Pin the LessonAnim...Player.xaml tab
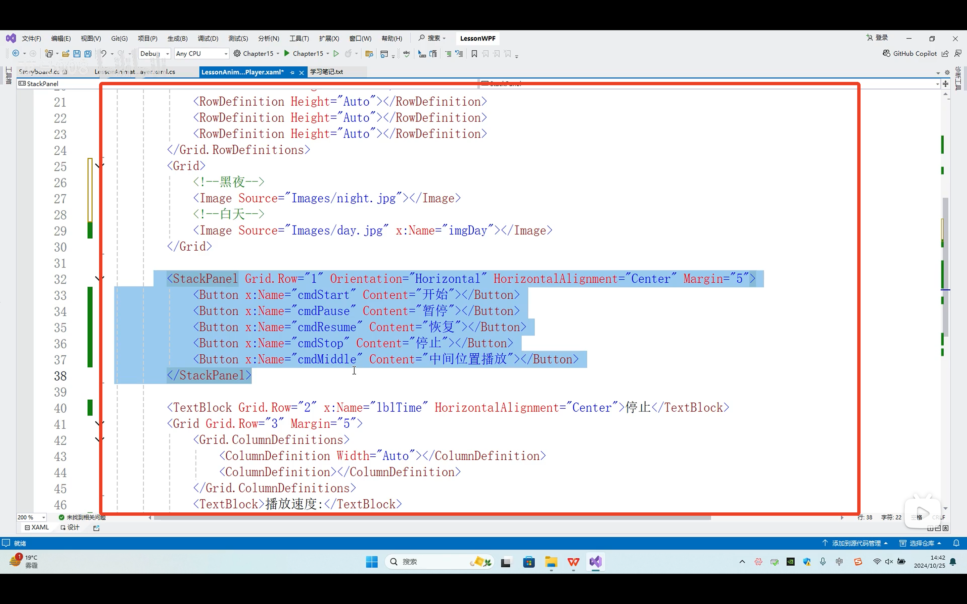The height and width of the screenshot is (604, 967). pyautogui.click(x=292, y=72)
